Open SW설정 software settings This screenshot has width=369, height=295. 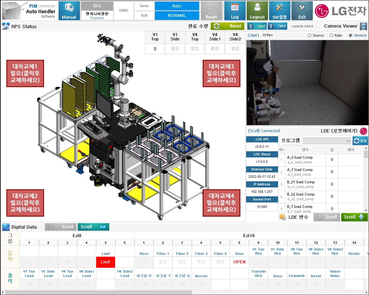(279, 11)
